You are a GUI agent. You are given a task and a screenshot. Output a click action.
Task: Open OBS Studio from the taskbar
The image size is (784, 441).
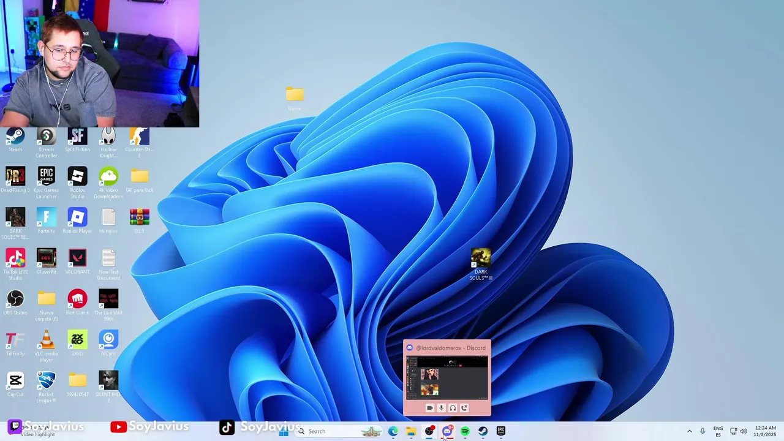point(429,431)
